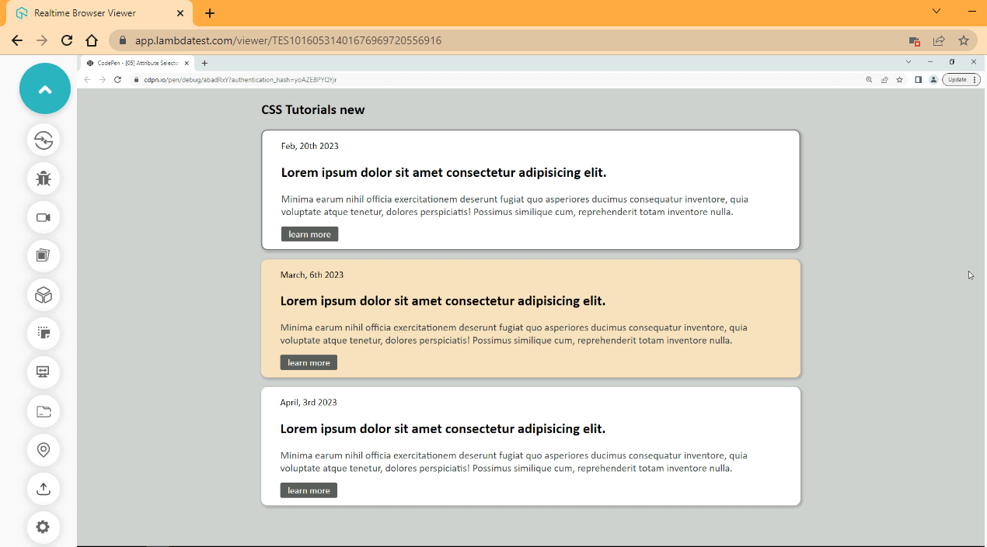987x547 pixels.
Task: Open the session settings gear icon
Action: 43,527
